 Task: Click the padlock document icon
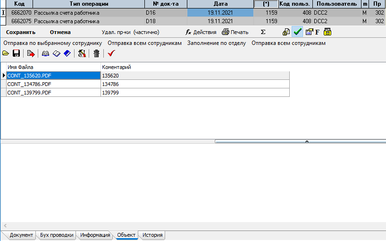coord(286,32)
